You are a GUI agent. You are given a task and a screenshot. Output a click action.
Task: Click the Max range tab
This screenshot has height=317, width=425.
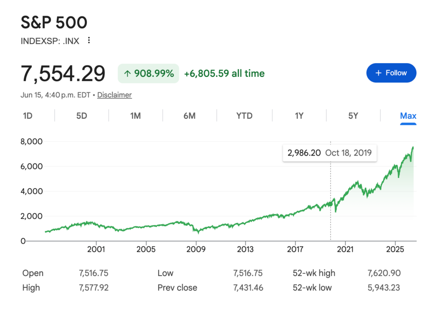pyautogui.click(x=408, y=116)
